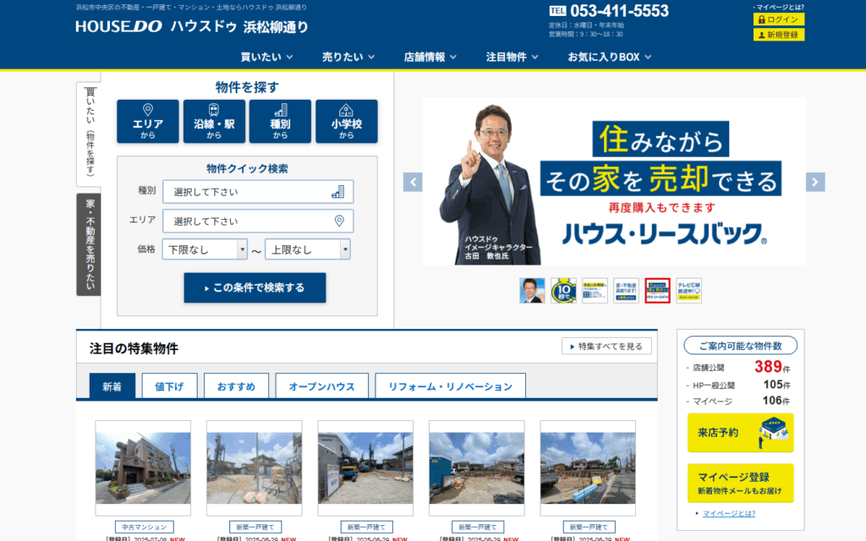Switch to the おすすめ tab
This screenshot has width=866, height=541.
236,385
